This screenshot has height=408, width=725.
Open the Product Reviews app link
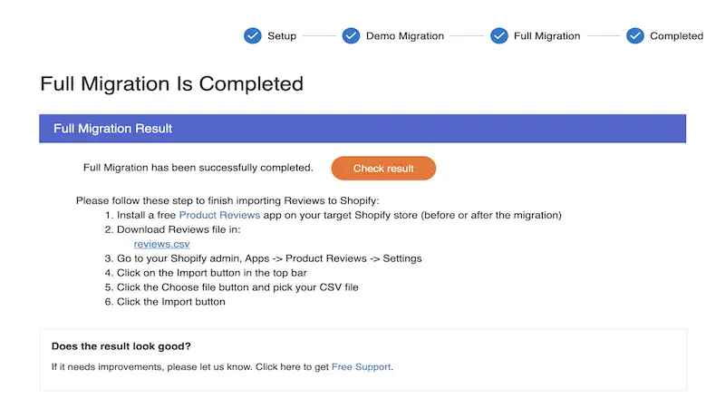[x=219, y=215]
